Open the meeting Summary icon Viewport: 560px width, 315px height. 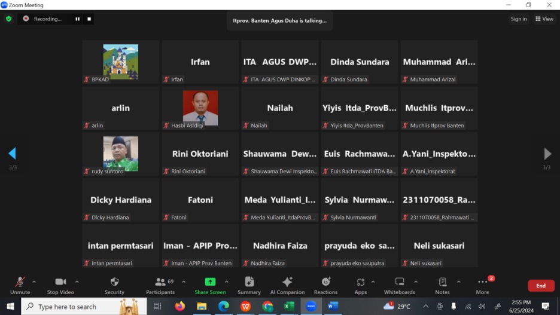pyautogui.click(x=249, y=282)
